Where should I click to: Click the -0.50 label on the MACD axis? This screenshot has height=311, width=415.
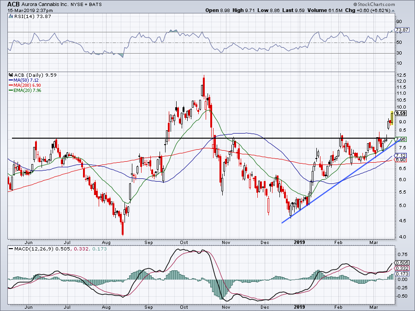click(x=402, y=296)
